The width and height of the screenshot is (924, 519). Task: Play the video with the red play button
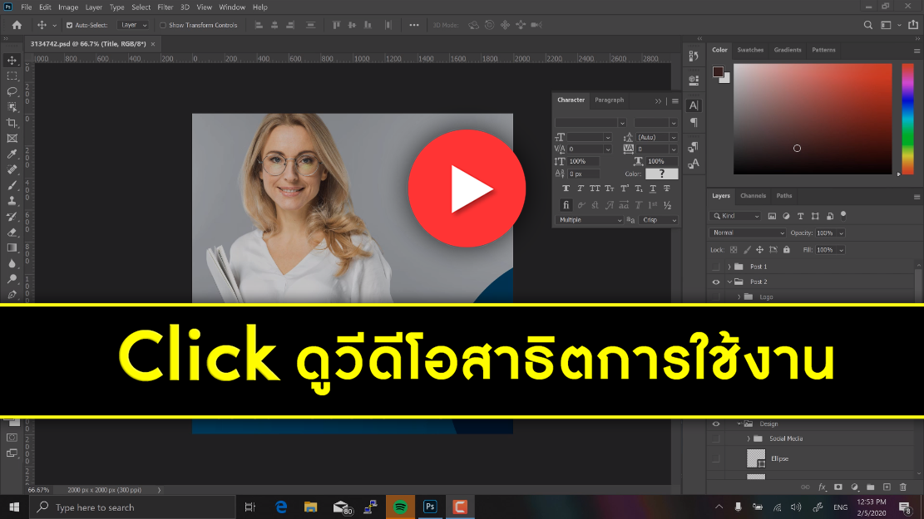pos(467,189)
